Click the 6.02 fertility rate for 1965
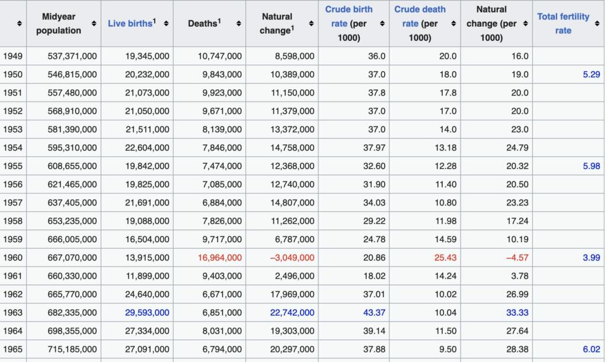This screenshot has height=362, width=607. (x=591, y=350)
